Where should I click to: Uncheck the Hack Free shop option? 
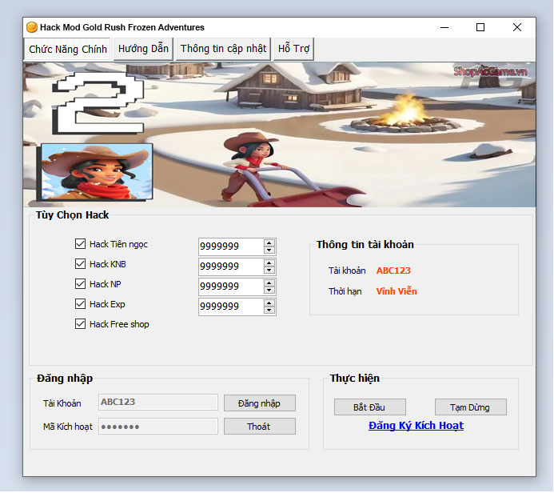[80, 324]
